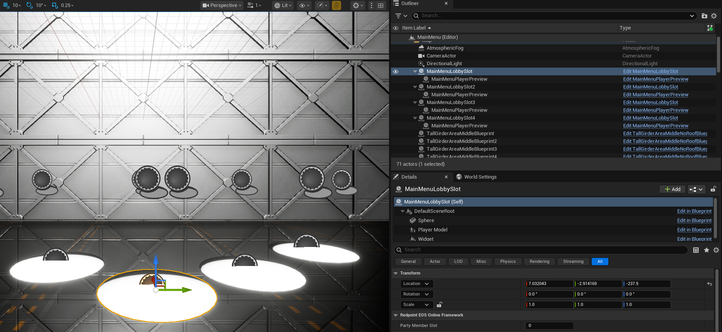Click Edit in Blueprint for Sphere
This screenshot has height=332, width=722.
(694, 221)
